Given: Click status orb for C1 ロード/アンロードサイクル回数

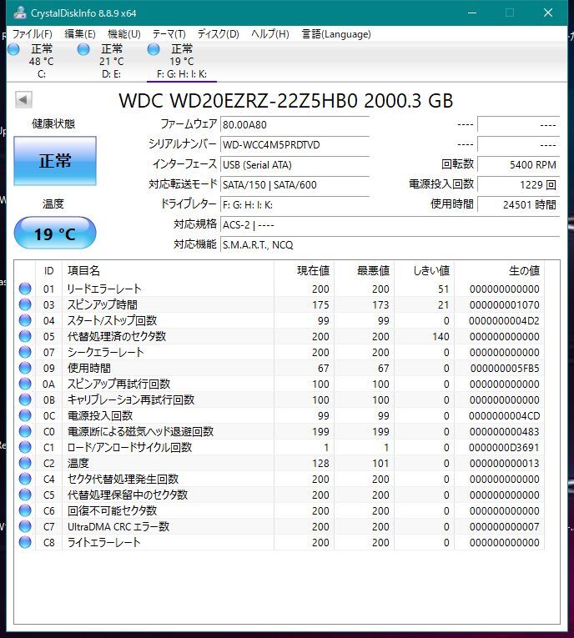Looking at the screenshot, I should click(25, 447).
